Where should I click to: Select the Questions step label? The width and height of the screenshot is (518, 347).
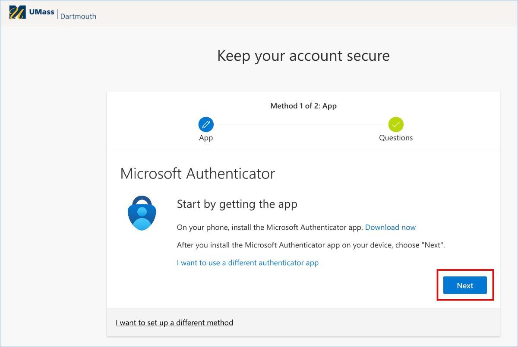coord(396,138)
